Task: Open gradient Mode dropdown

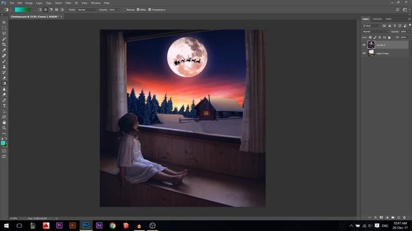Action: pos(87,10)
